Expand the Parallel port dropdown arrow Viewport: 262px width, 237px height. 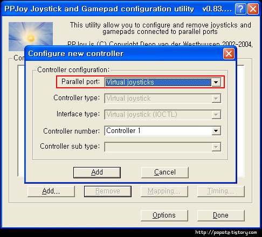[x=216, y=82]
